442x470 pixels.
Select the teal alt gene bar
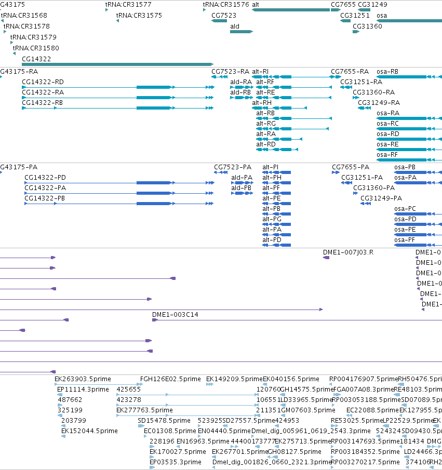click(291, 10)
